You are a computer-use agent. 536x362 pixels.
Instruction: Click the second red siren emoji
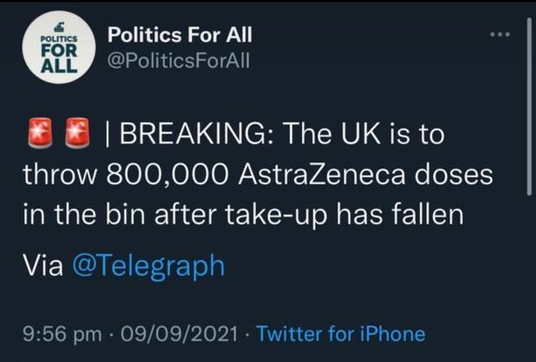77,133
